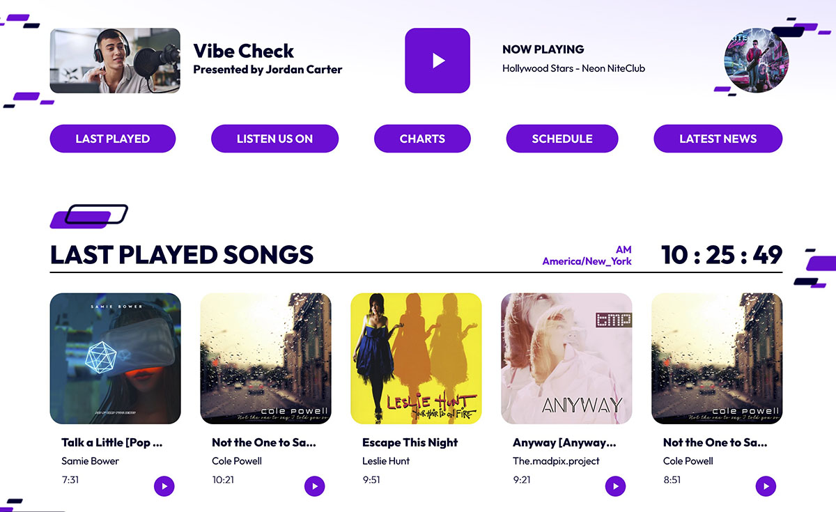The height and width of the screenshot is (512, 836).
Task: Open the Last Played section
Action: 113,139
